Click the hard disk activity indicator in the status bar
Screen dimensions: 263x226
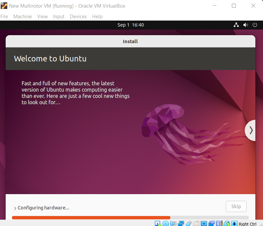coord(158,223)
